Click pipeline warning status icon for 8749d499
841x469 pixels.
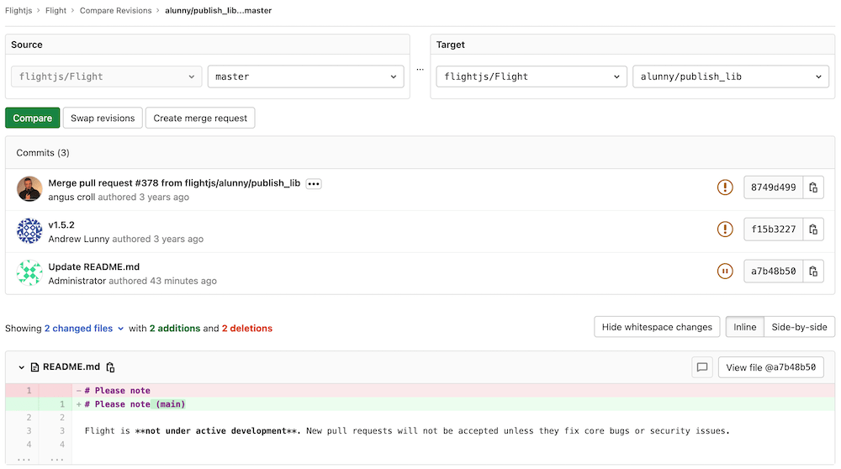click(725, 187)
